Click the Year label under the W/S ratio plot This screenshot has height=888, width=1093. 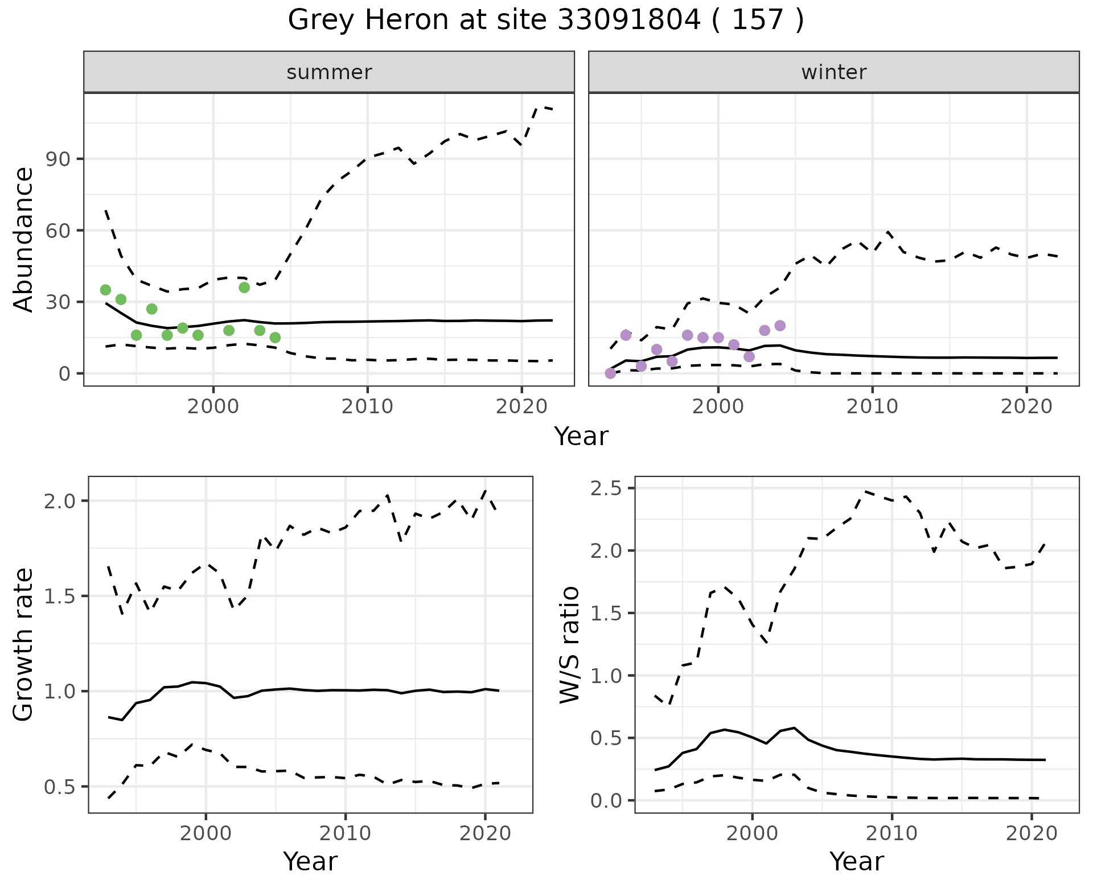(856, 861)
